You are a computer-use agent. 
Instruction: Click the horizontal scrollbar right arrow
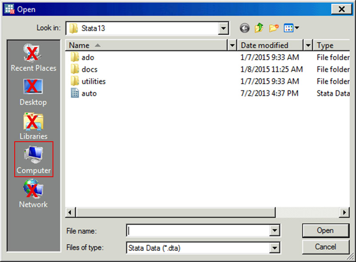[x=344, y=213]
